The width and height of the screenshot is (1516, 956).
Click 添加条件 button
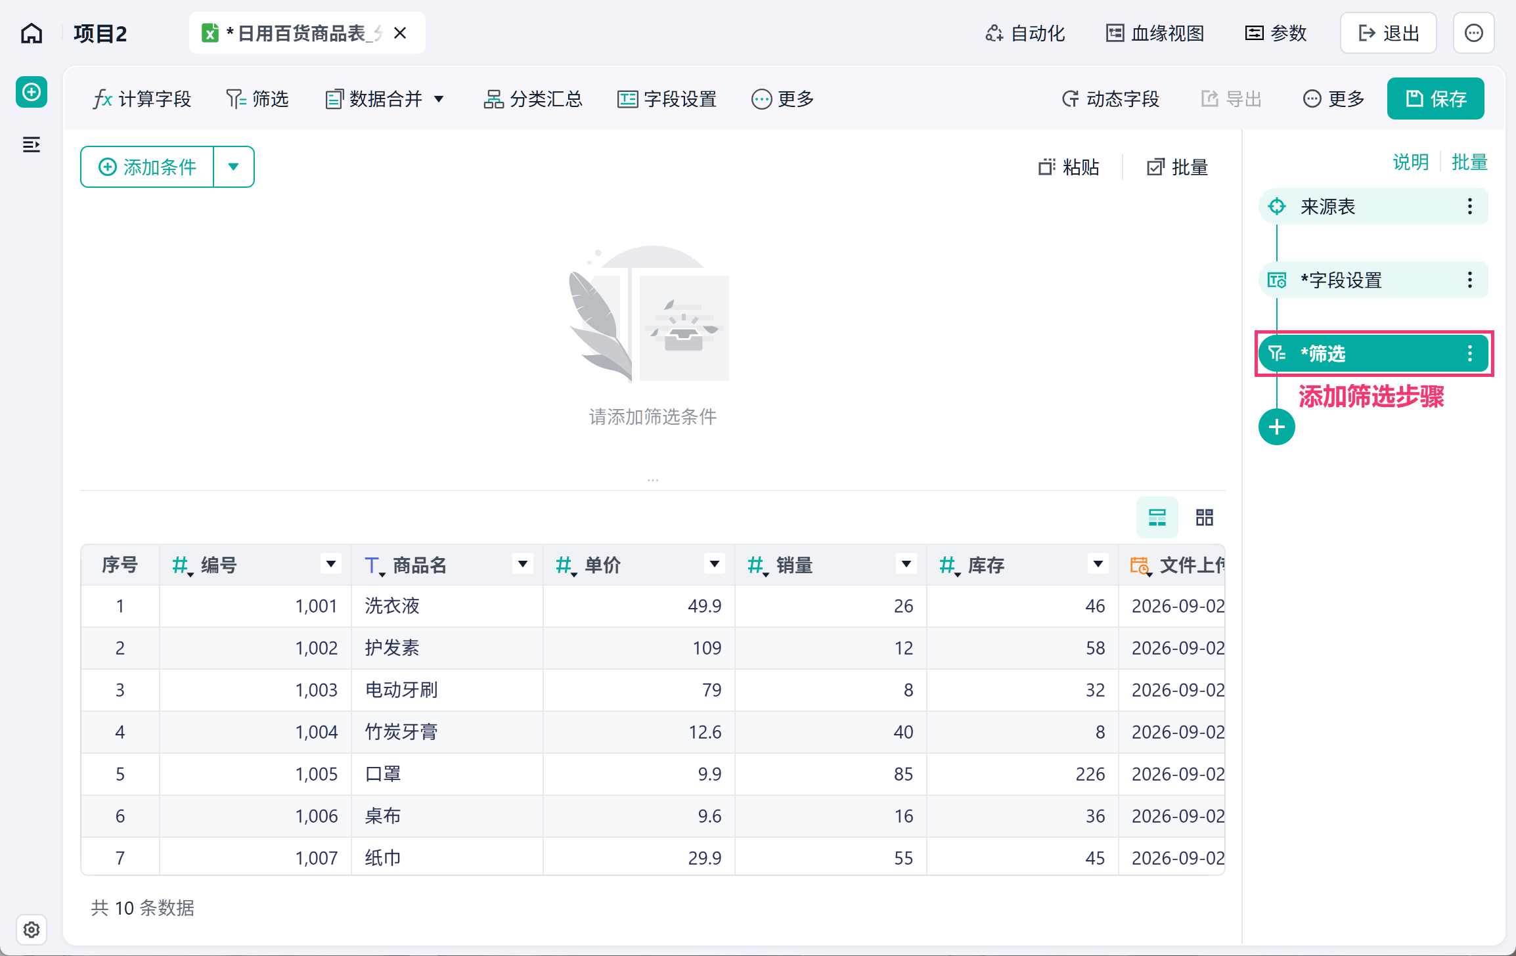[x=147, y=167]
